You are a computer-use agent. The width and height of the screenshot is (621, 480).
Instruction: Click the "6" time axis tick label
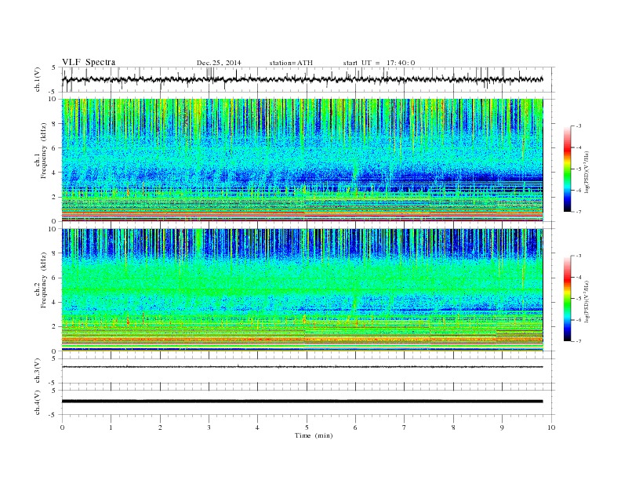click(356, 427)
